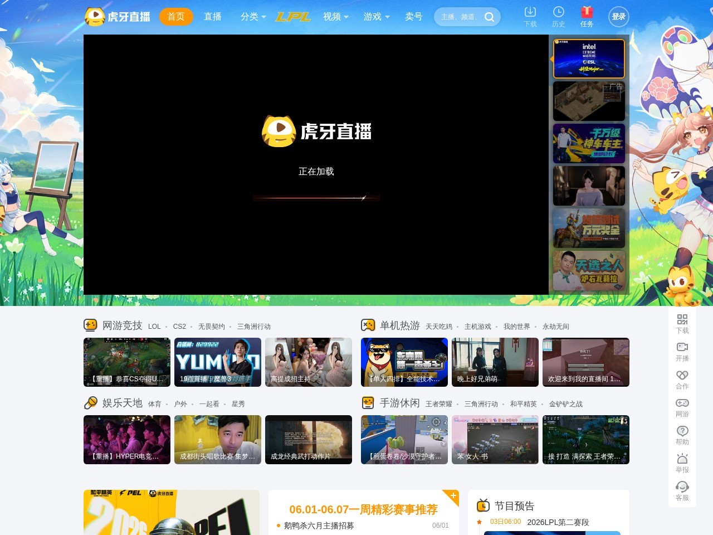Open QR code download in the side panel

[682, 319]
